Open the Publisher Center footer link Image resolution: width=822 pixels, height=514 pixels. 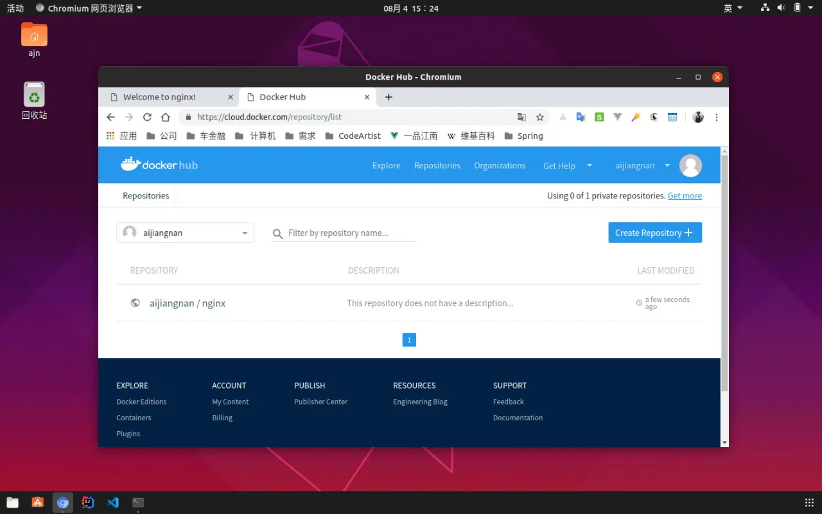point(320,402)
